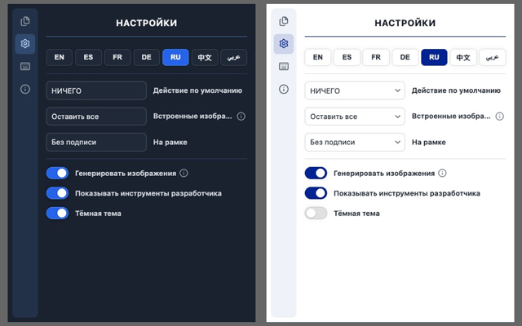Open Оставить все dropdown in dark panel
The height and width of the screenshot is (326, 522).
click(x=96, y=116)
